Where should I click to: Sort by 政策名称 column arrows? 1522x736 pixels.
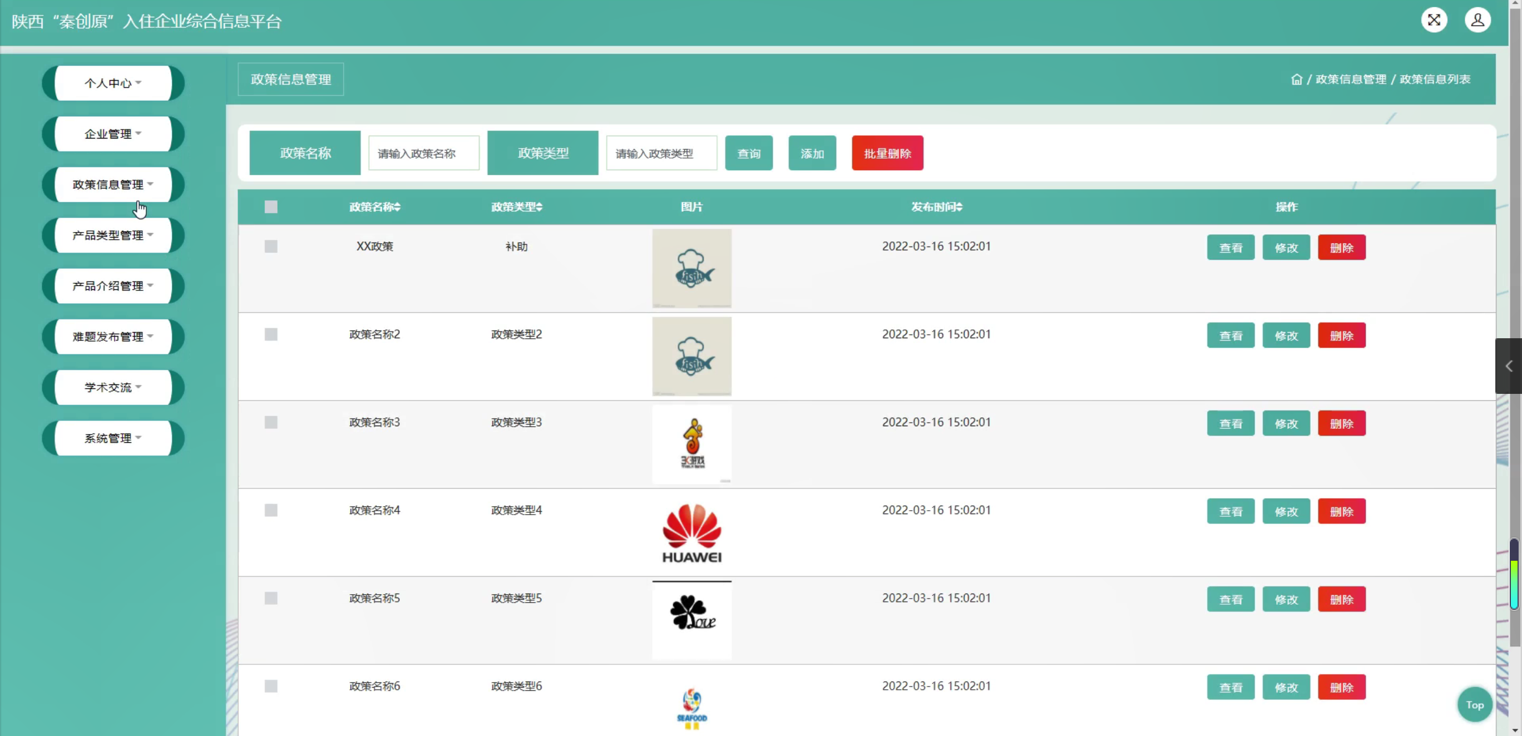coord(398,207)
